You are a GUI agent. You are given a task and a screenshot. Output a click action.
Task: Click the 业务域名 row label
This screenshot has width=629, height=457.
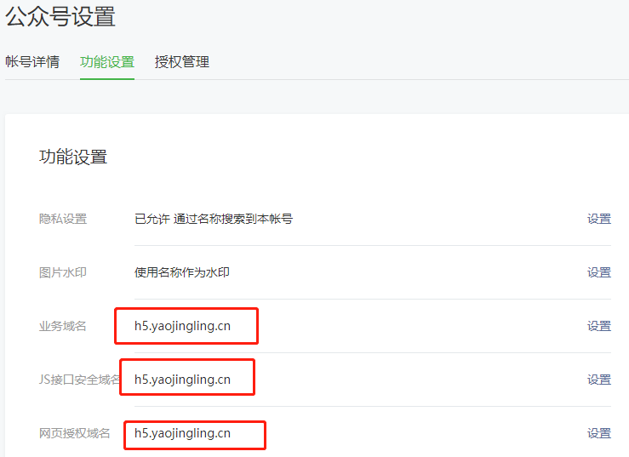coord(63,326)
